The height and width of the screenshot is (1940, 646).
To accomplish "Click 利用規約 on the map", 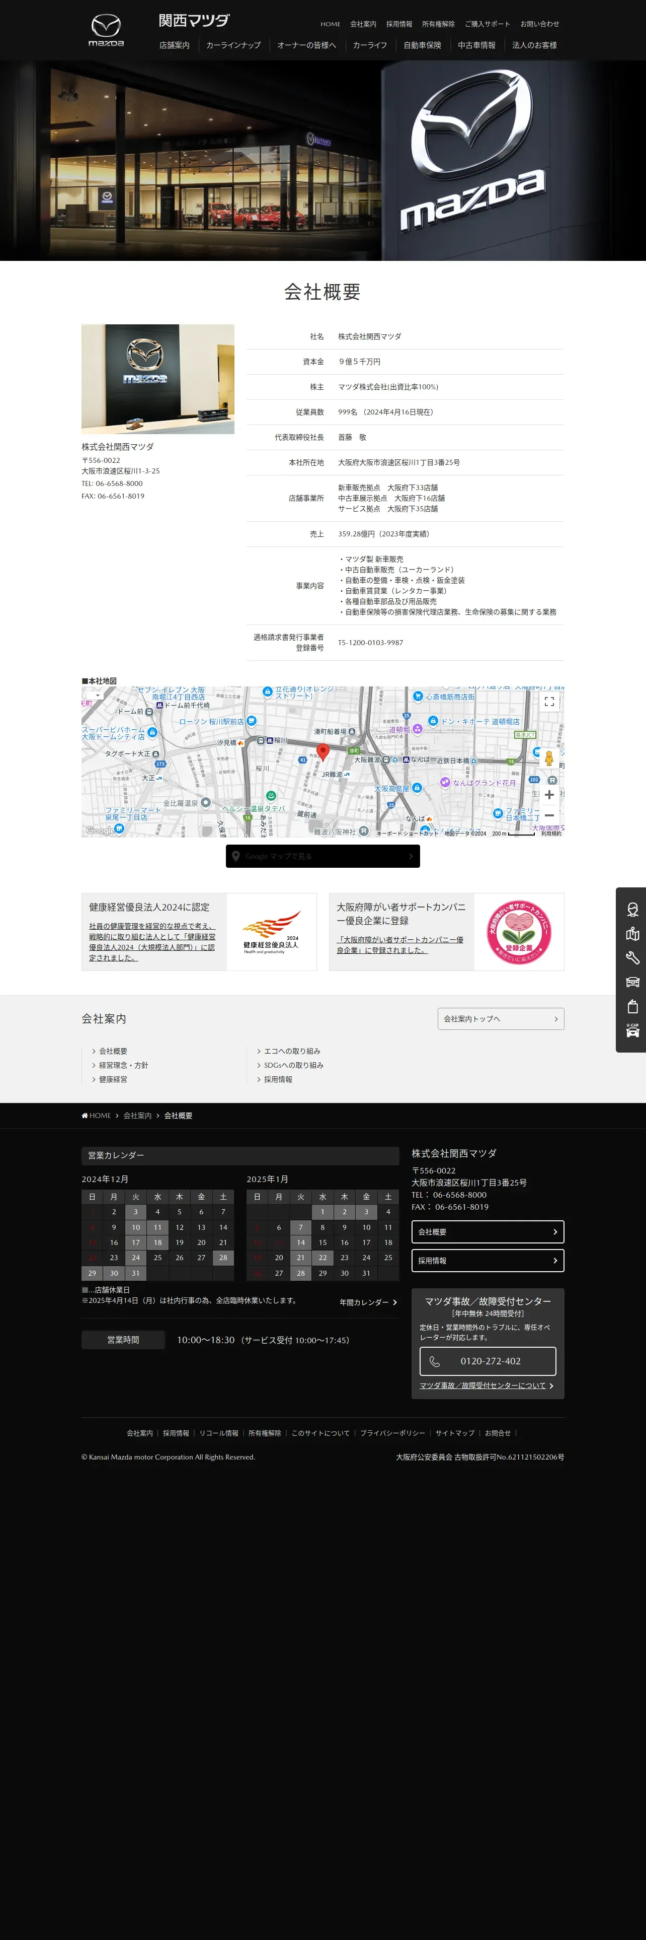I will pos(551,833).
